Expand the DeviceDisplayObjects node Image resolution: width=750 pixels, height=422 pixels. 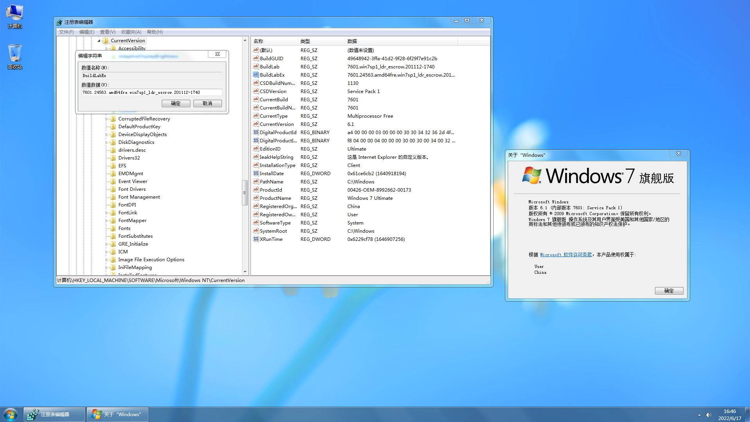coord(106,135)
